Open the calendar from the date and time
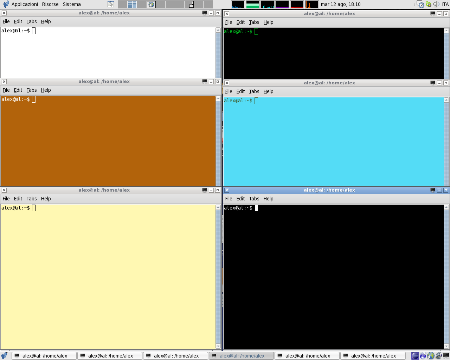Viewport: 450px width, 360px height. click(x=340, y=4)
